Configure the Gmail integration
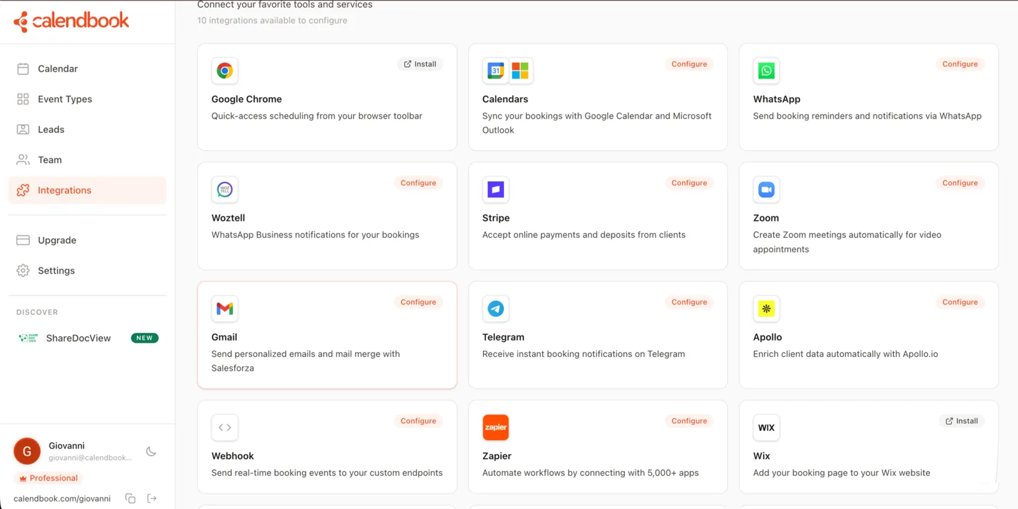The image size is (1018, 509). click(x=418, y=302)
